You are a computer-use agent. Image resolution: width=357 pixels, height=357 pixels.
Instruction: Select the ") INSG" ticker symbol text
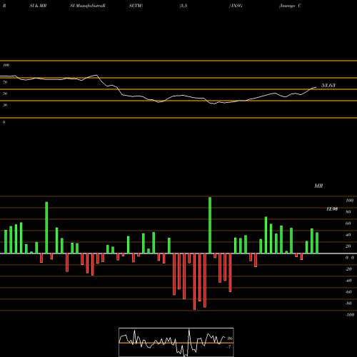pyautogui.click(x=236, y=6)
